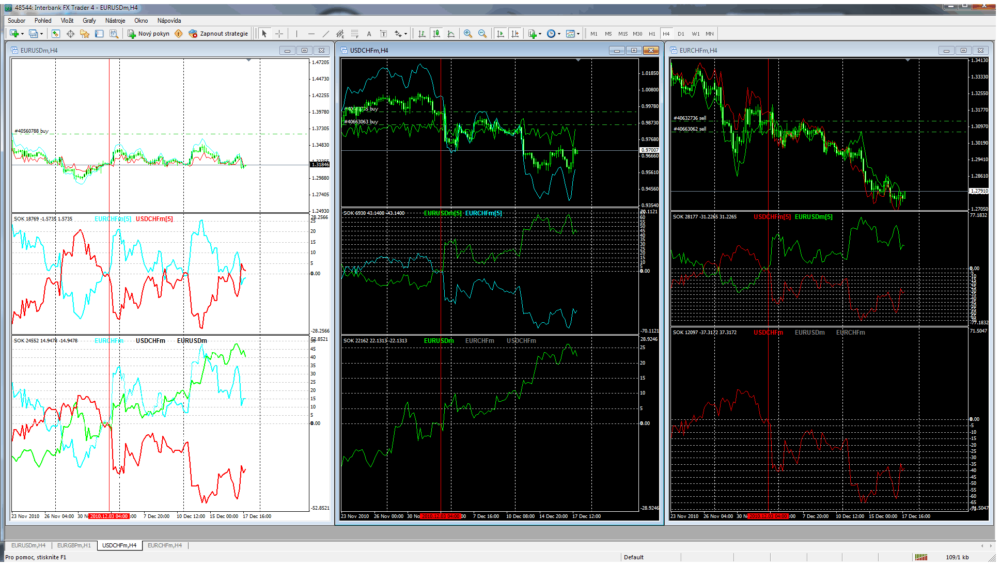
Task: Switch to the EURUSDm,H4 bottom tab
Action: pyautogui.click(x=28, y=545)
